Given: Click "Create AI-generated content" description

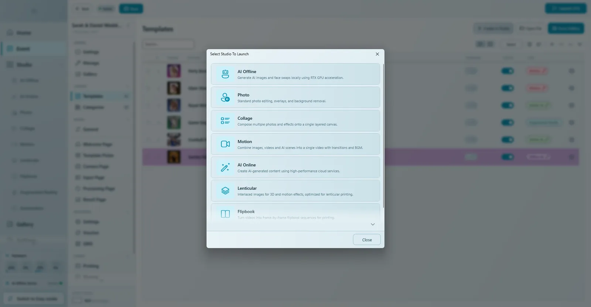Looking at the screenshot, I should (x=288, y=171).
